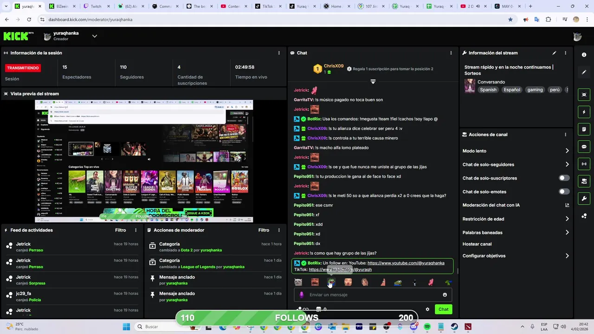Bookmark this page with the star icon
The width and height of the screenshot is (594, 334).
510,19
